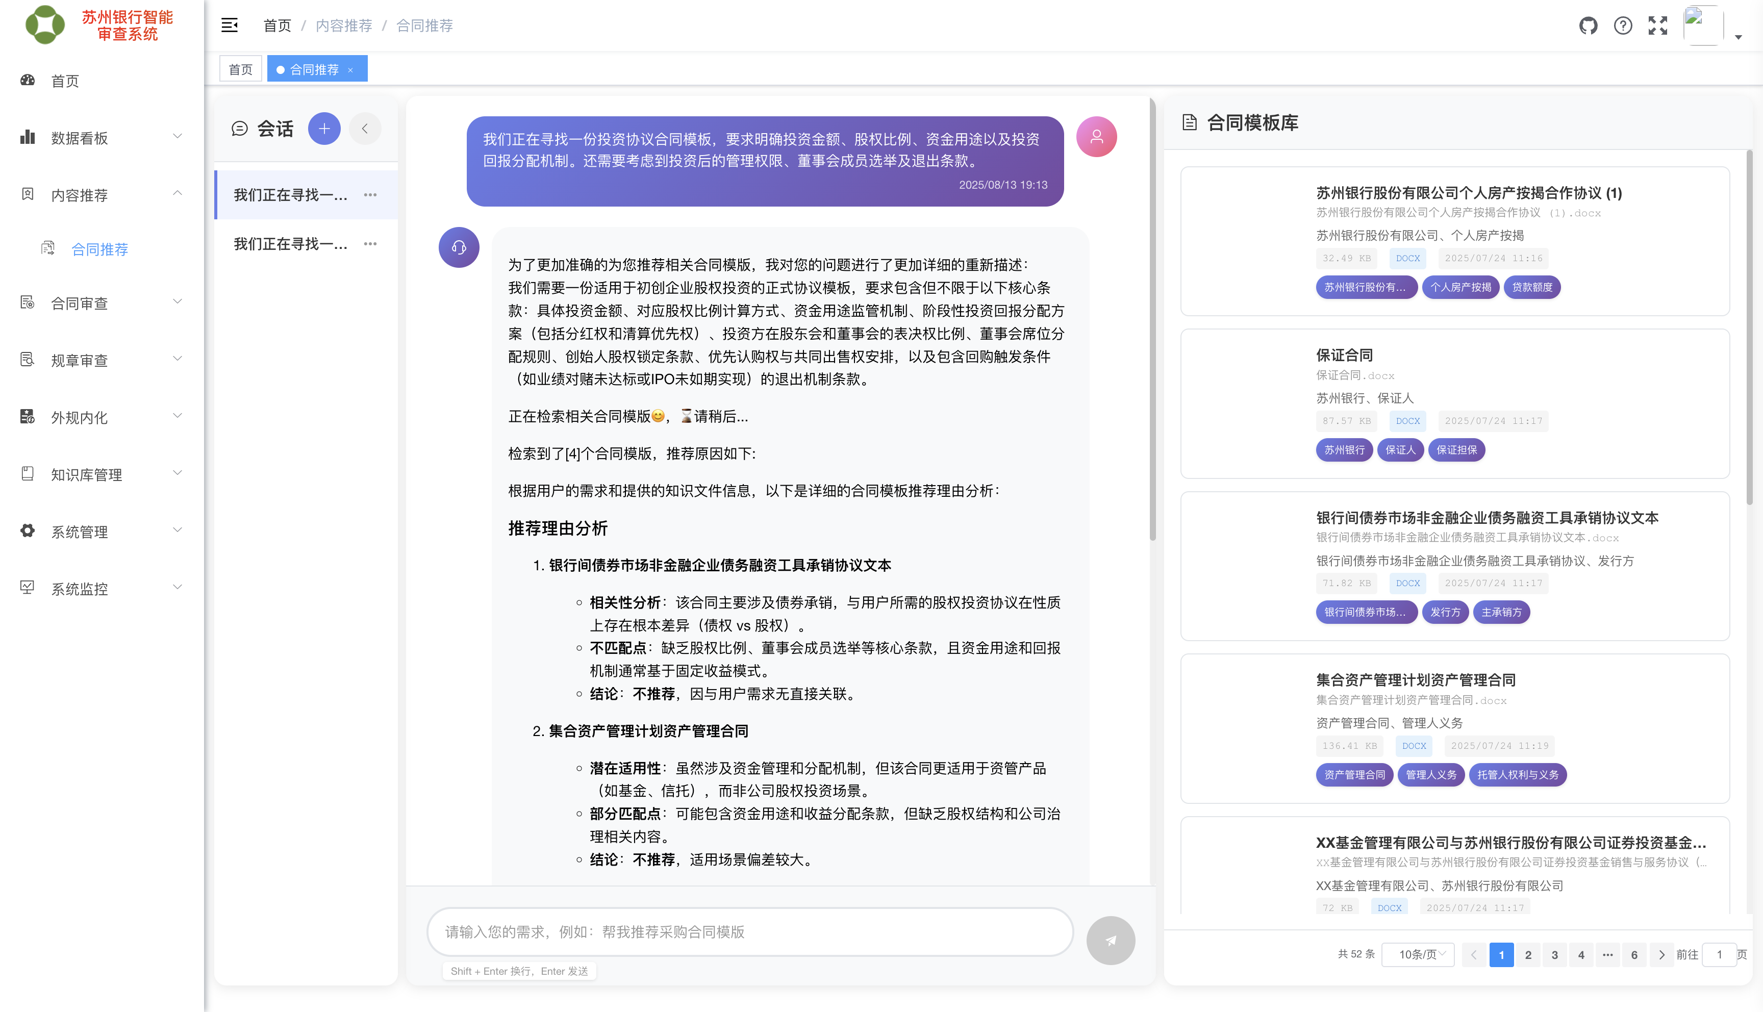1763x1012 pixels.
Task: Close the 合同推荐 tab
Action: pos(351,69)
